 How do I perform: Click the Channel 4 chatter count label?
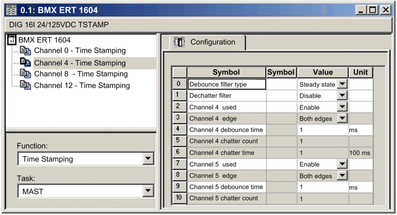click(x=223, y=141)
